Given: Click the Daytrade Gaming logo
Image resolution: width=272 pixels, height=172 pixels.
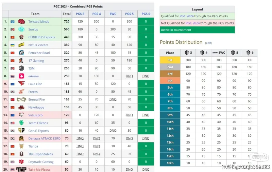Looking at the screenshot, I should coord(21,161).
